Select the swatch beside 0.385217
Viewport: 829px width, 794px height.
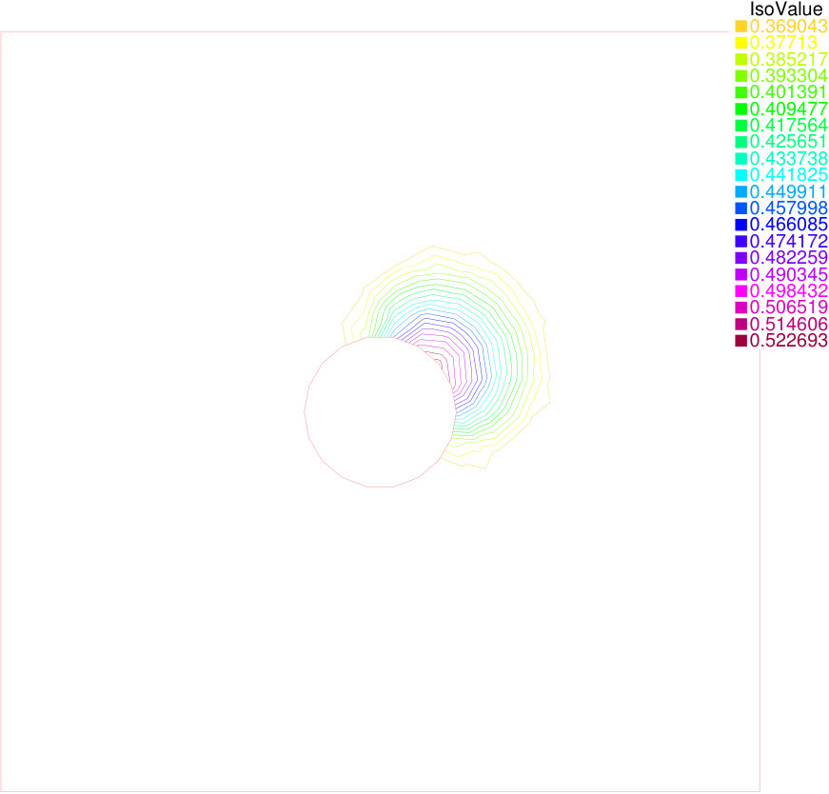point(740,59)
